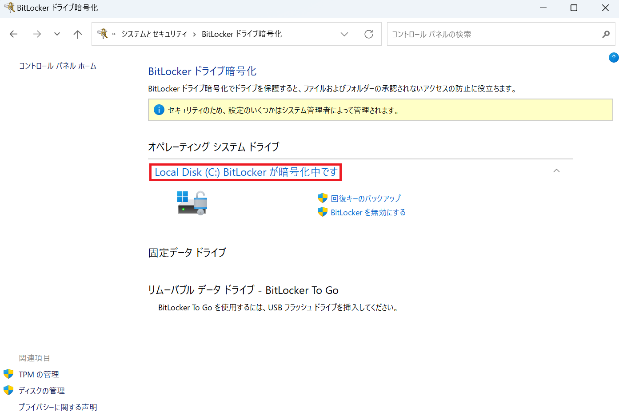Image resolution: width=619 pixels, height=416 pixels.
Task: Refresh the control panel page
Action: click(x=369, y=34)
